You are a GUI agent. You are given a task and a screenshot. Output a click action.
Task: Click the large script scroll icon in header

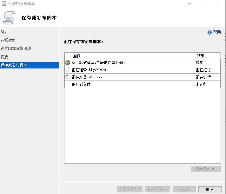click(9, 18)
